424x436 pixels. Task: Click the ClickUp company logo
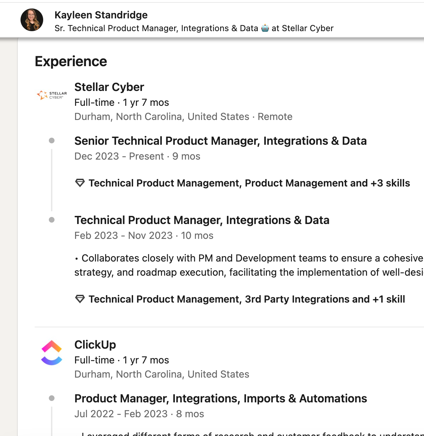(x=52, y=353)
